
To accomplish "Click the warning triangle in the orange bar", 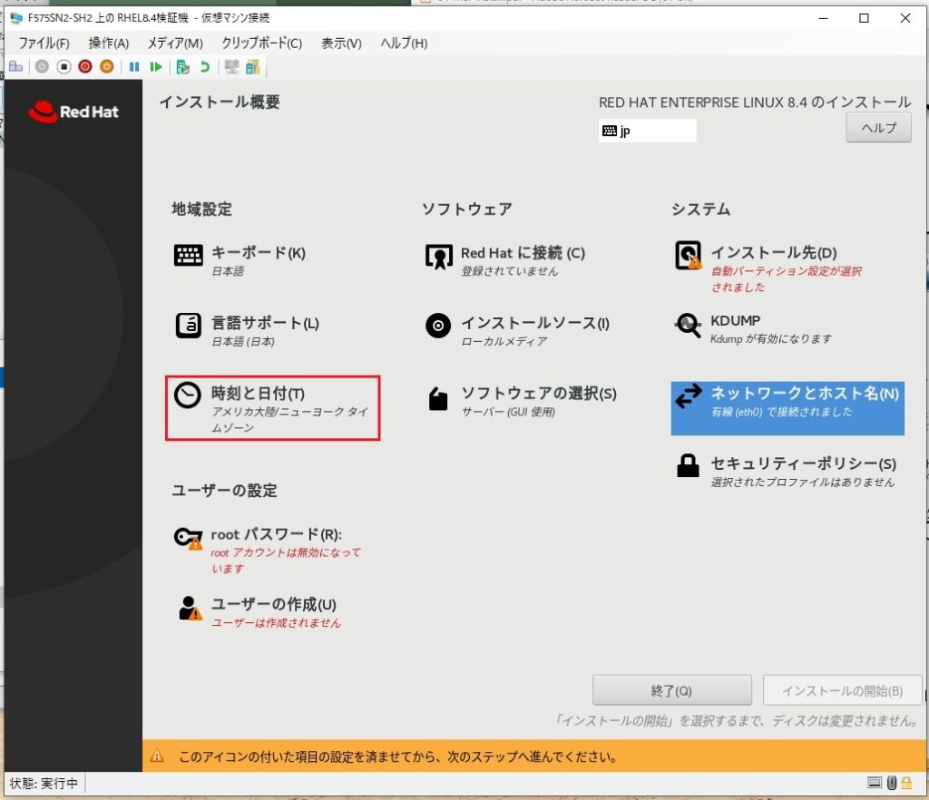I will coord(157,756).
